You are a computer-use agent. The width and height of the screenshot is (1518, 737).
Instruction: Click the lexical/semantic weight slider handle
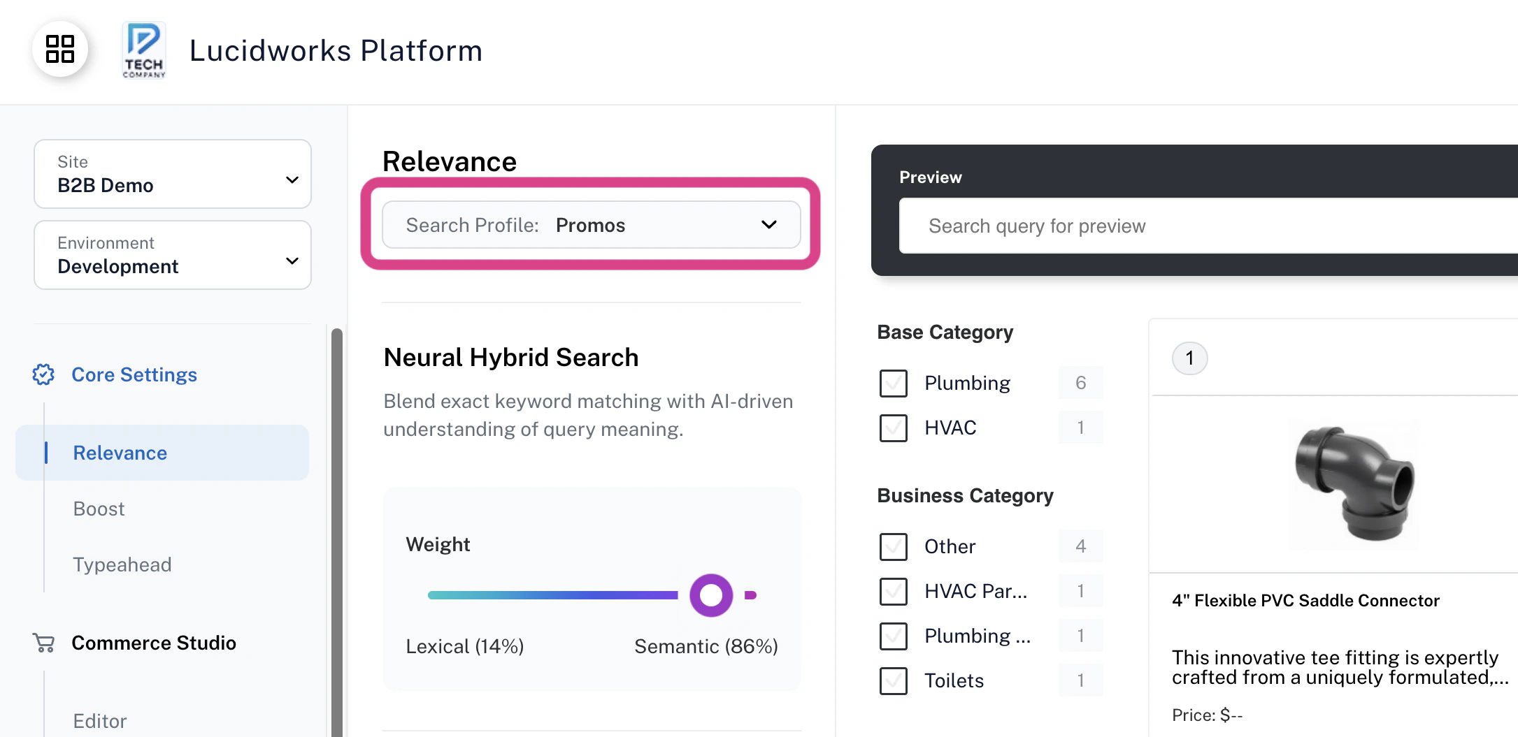click(711, 595)
